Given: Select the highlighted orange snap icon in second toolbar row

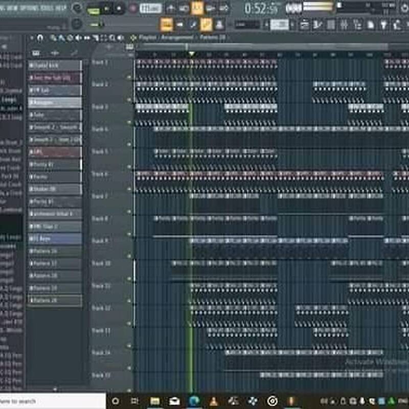Looking at the screenshot, I should click(167, 24).
